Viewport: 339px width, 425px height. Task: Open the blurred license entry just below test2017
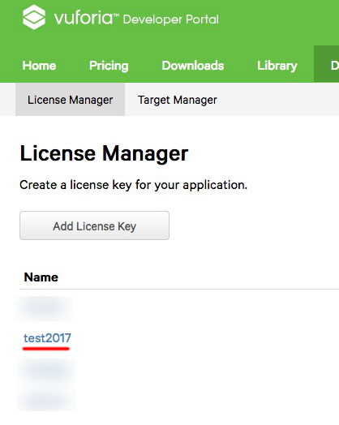46,371
